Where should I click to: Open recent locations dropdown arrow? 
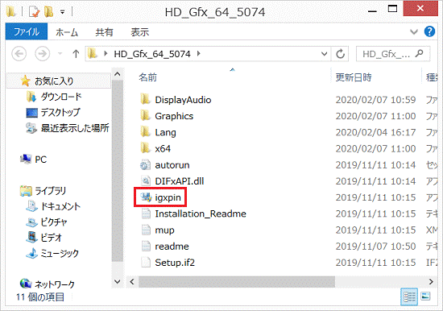[60, 53]
